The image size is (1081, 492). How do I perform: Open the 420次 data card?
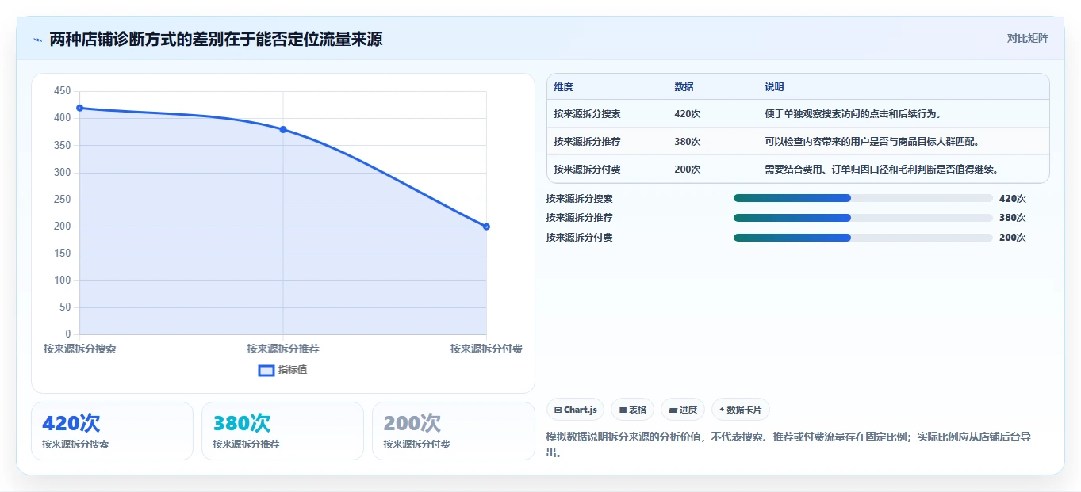coord(112,431)
